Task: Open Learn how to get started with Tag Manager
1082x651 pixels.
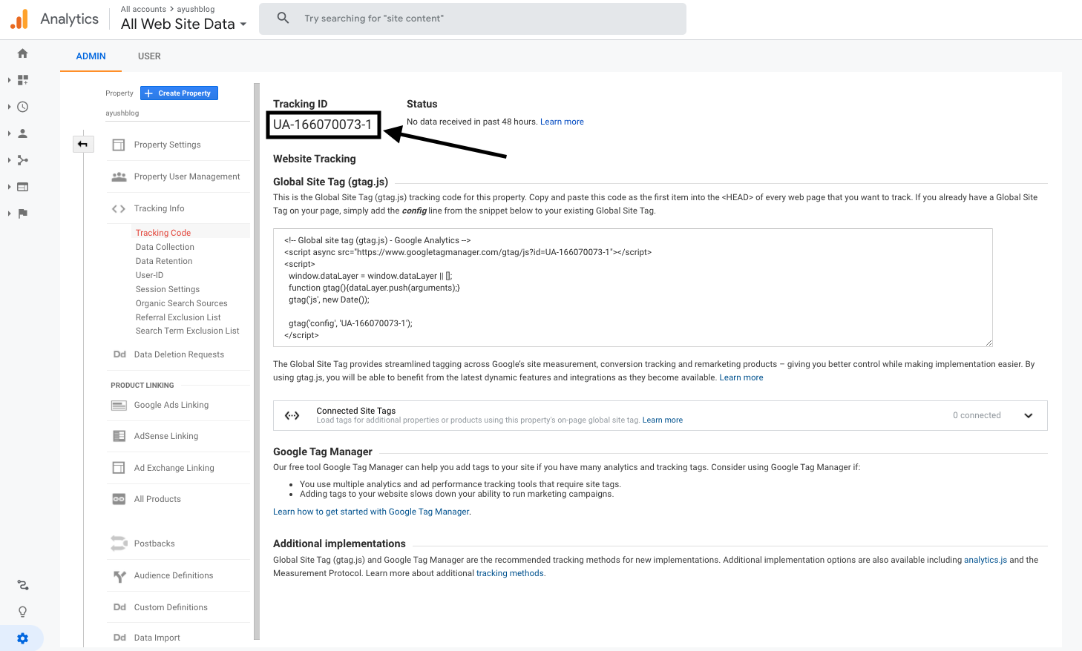Action: coord(371,512)
